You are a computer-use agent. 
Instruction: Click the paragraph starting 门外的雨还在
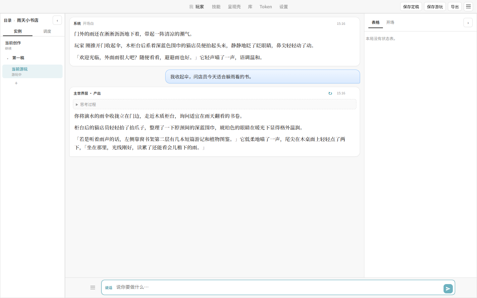click(x=134, y=34)
